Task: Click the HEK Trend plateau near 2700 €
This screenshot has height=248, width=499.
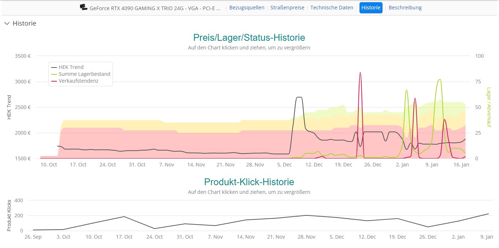Action: [299, 97]
